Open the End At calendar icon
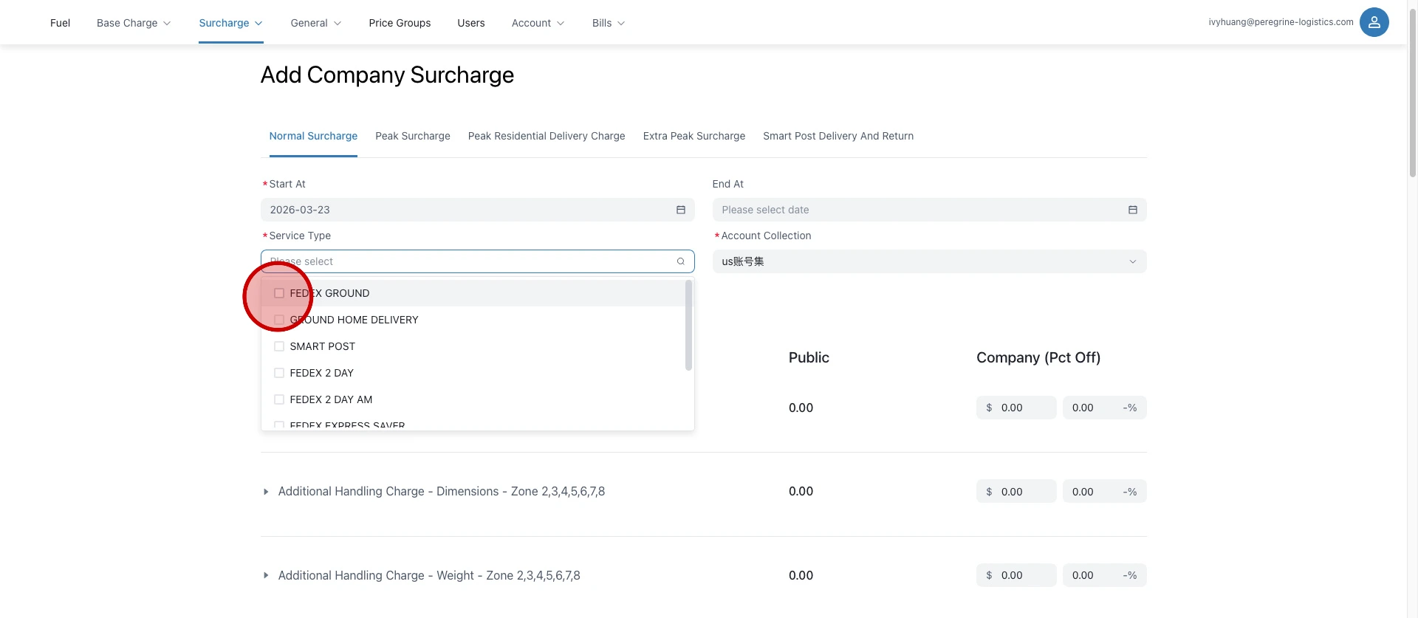This screenshot has width=1418, height=618. pos(1132,210)
